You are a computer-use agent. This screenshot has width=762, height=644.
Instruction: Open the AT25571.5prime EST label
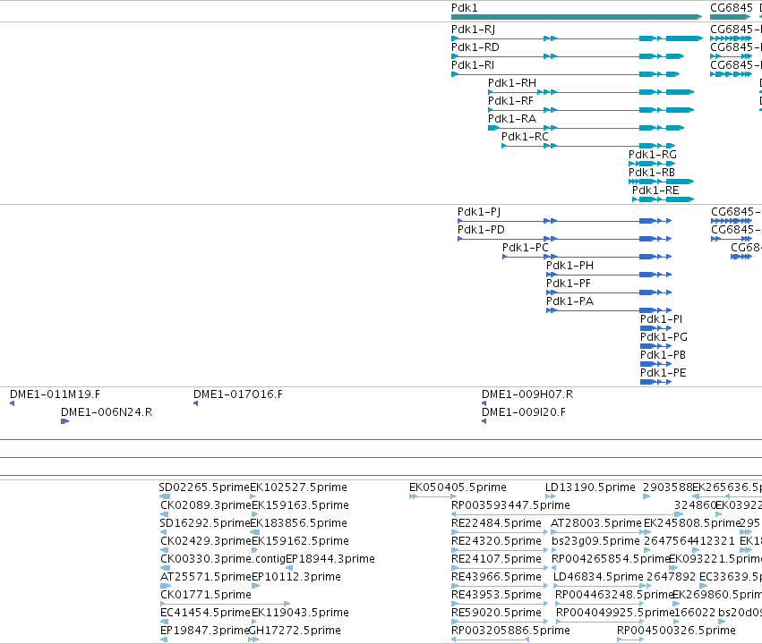click(x=206, y=577)
